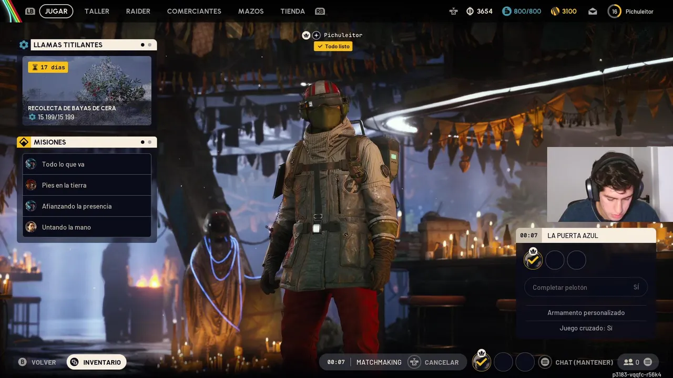Click trader portrait next to Todo lo que va
673x378 pixels.
point(31,164)
